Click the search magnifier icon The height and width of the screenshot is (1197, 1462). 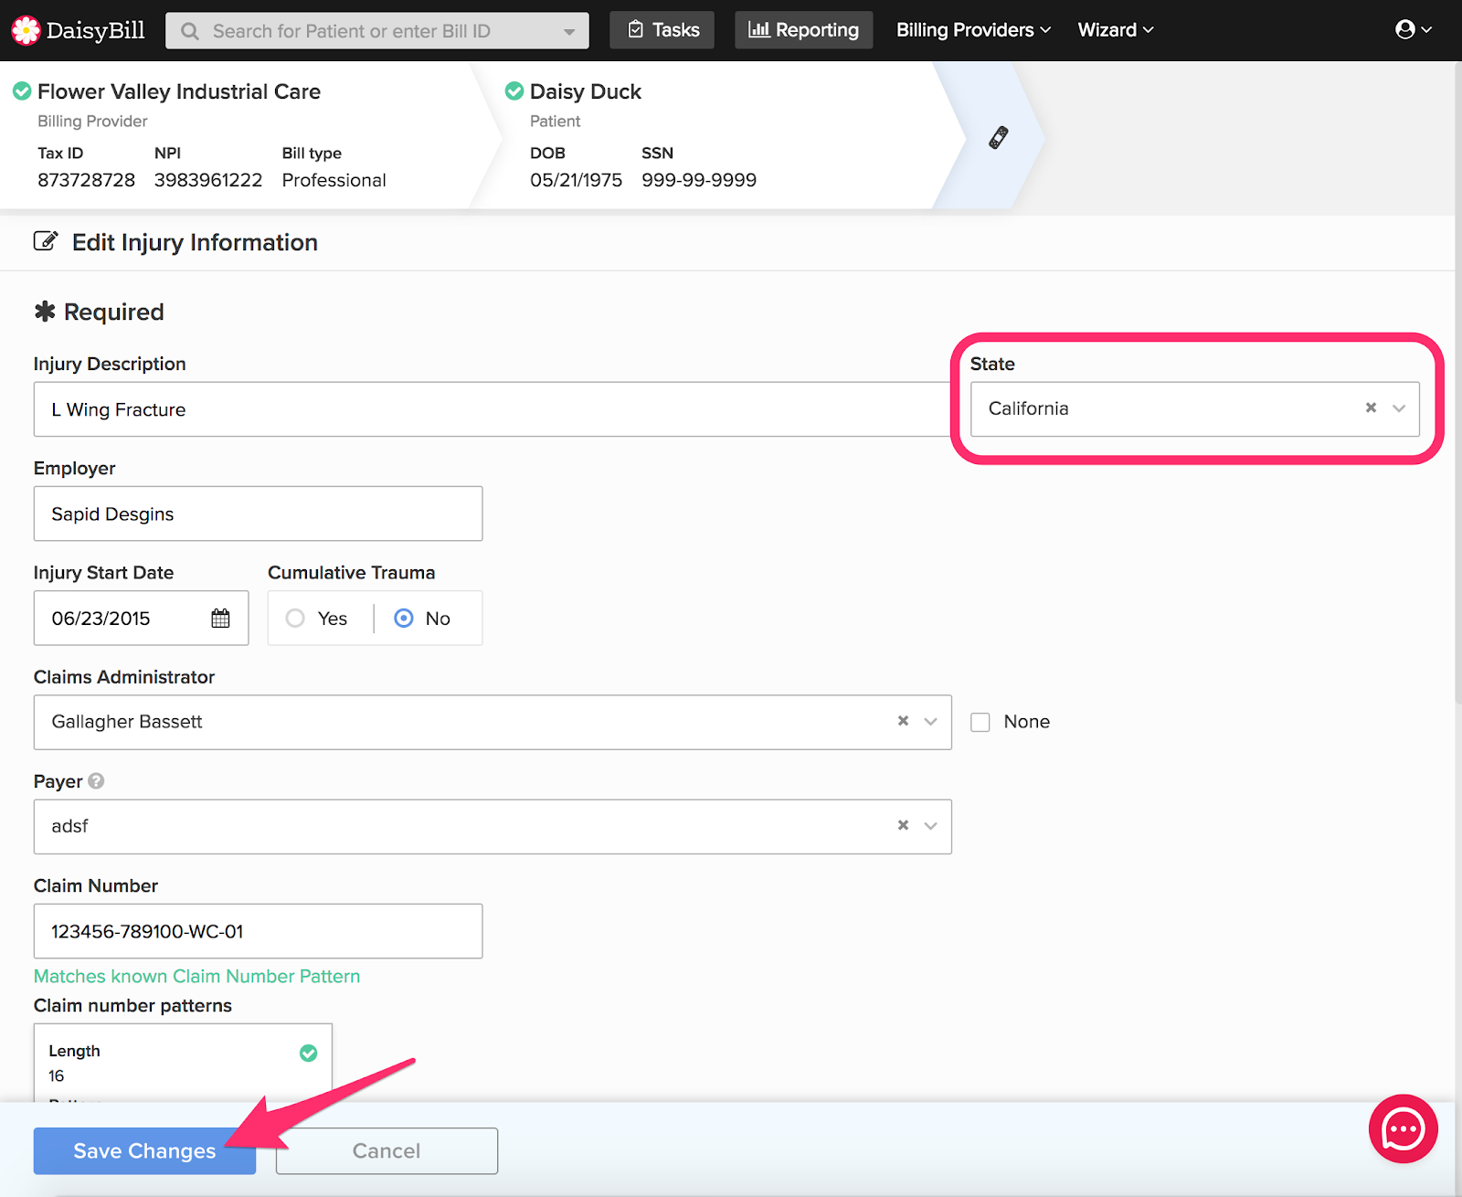pyautogui.click(x=190, y=31)
